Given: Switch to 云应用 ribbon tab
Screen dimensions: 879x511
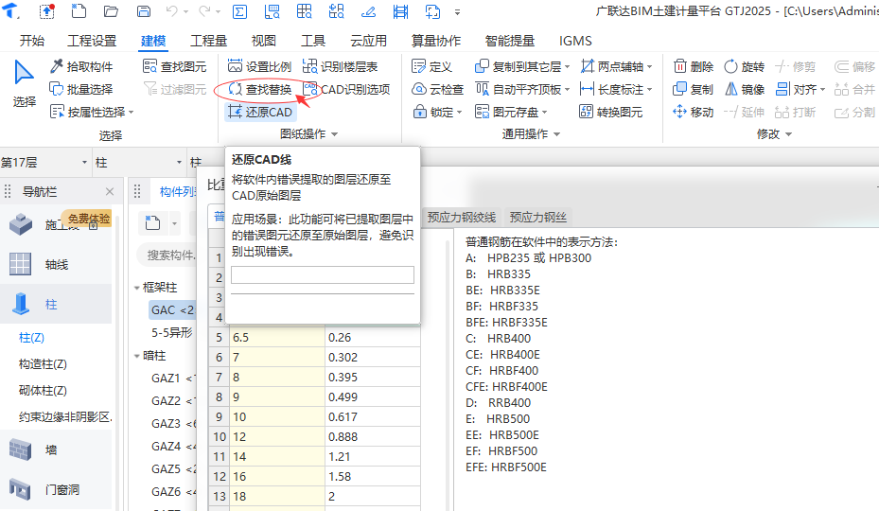Looking at the screenshot, I should [x=368, y=41].
